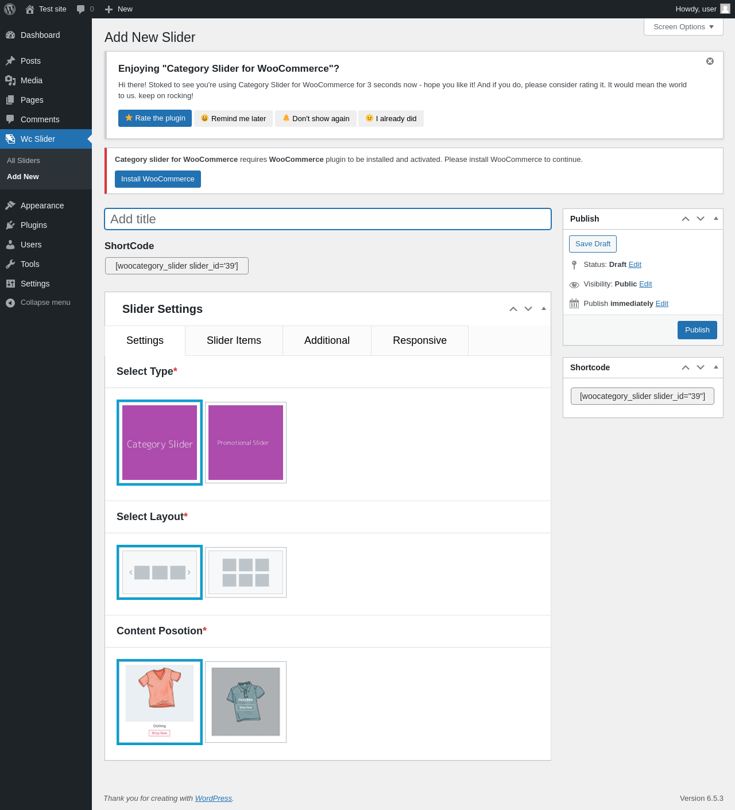Screen dimensions: 735x810
Task: Move Publish box down
Action: point(701,219)
